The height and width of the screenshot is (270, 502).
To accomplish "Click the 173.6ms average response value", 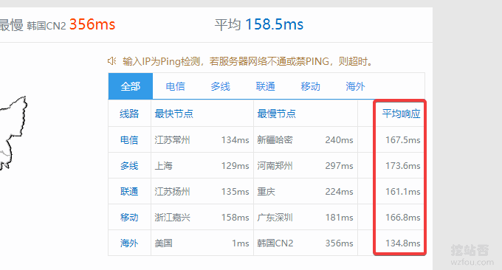I will [403, 166].
